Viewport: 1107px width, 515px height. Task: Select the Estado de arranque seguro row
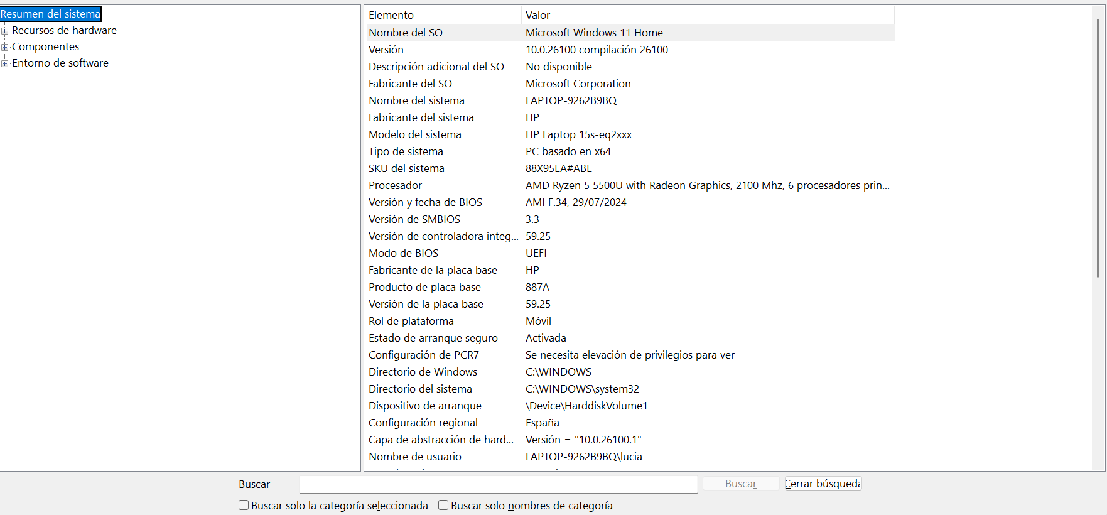point(630,338)
